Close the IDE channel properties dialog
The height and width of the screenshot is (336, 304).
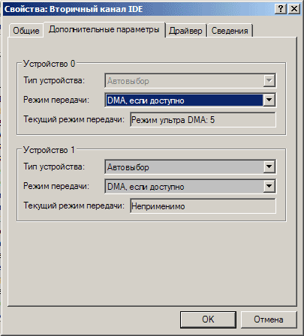294,9
